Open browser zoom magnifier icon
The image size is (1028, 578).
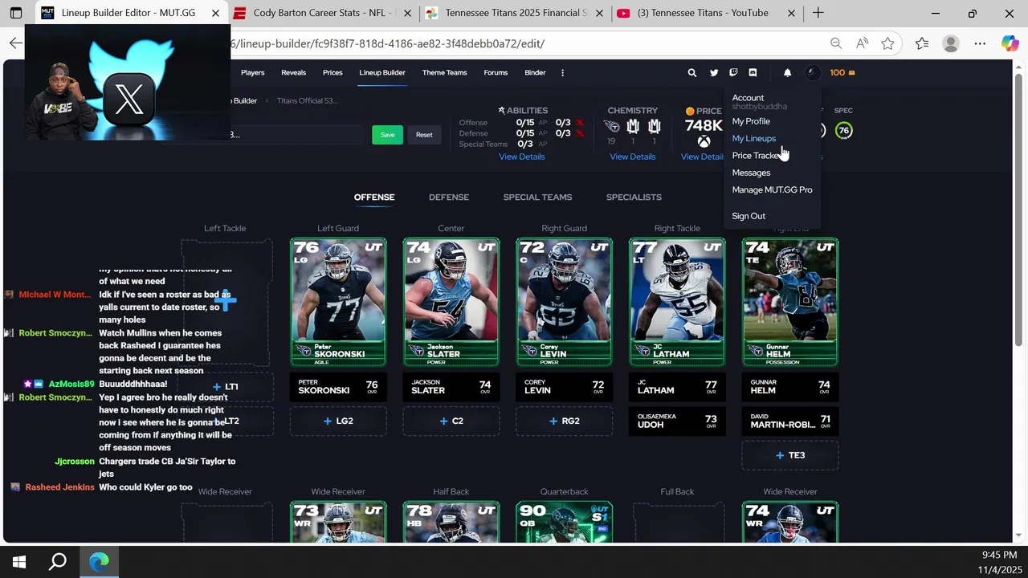pyautogui.click(x=836, y=43)
